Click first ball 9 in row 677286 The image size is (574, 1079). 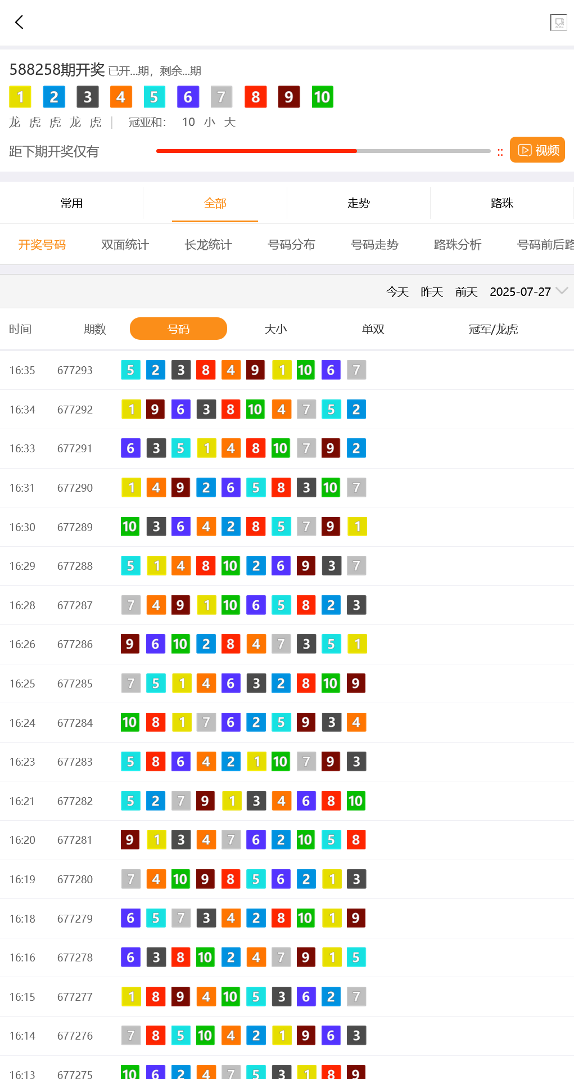130,644
